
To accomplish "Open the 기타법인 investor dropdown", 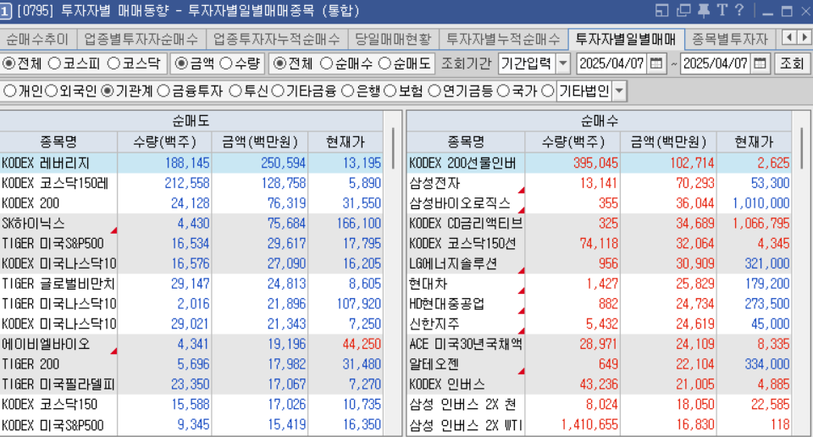I will click(x=619, y=91).
